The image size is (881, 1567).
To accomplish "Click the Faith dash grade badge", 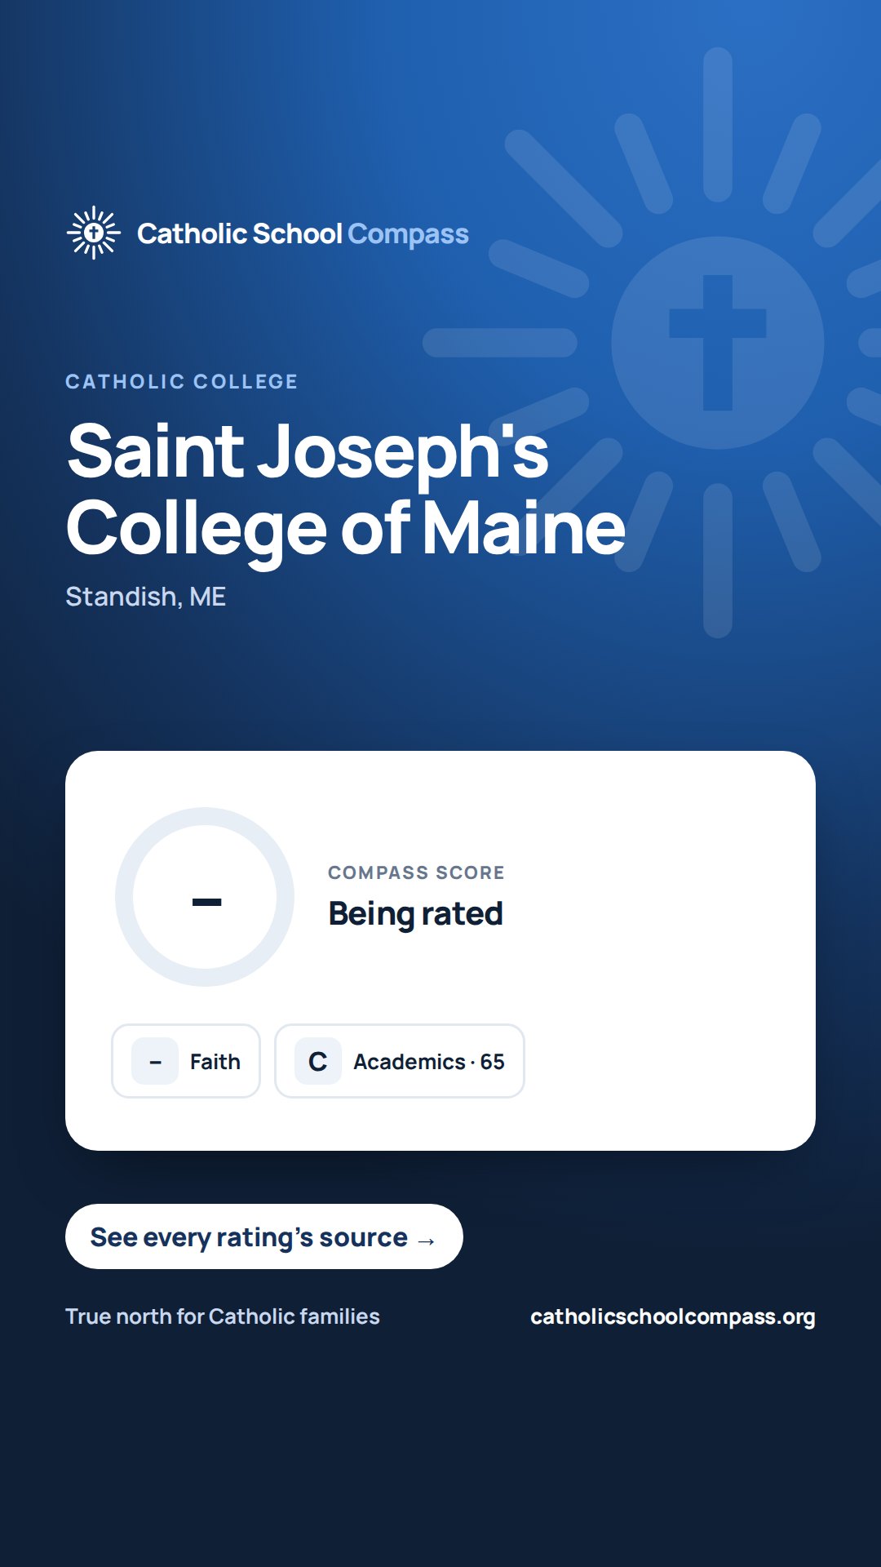I will point(155,1061).
